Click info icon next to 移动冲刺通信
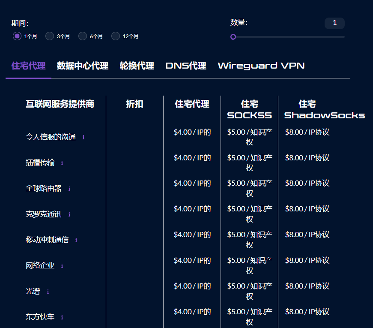373x328 pixels. 76,240
